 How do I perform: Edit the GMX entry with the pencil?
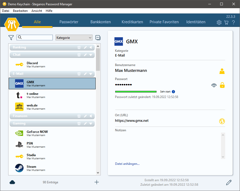229,182
